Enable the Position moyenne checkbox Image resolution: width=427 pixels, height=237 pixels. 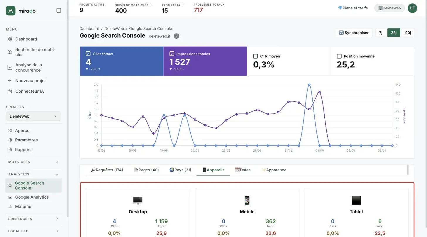339,56
